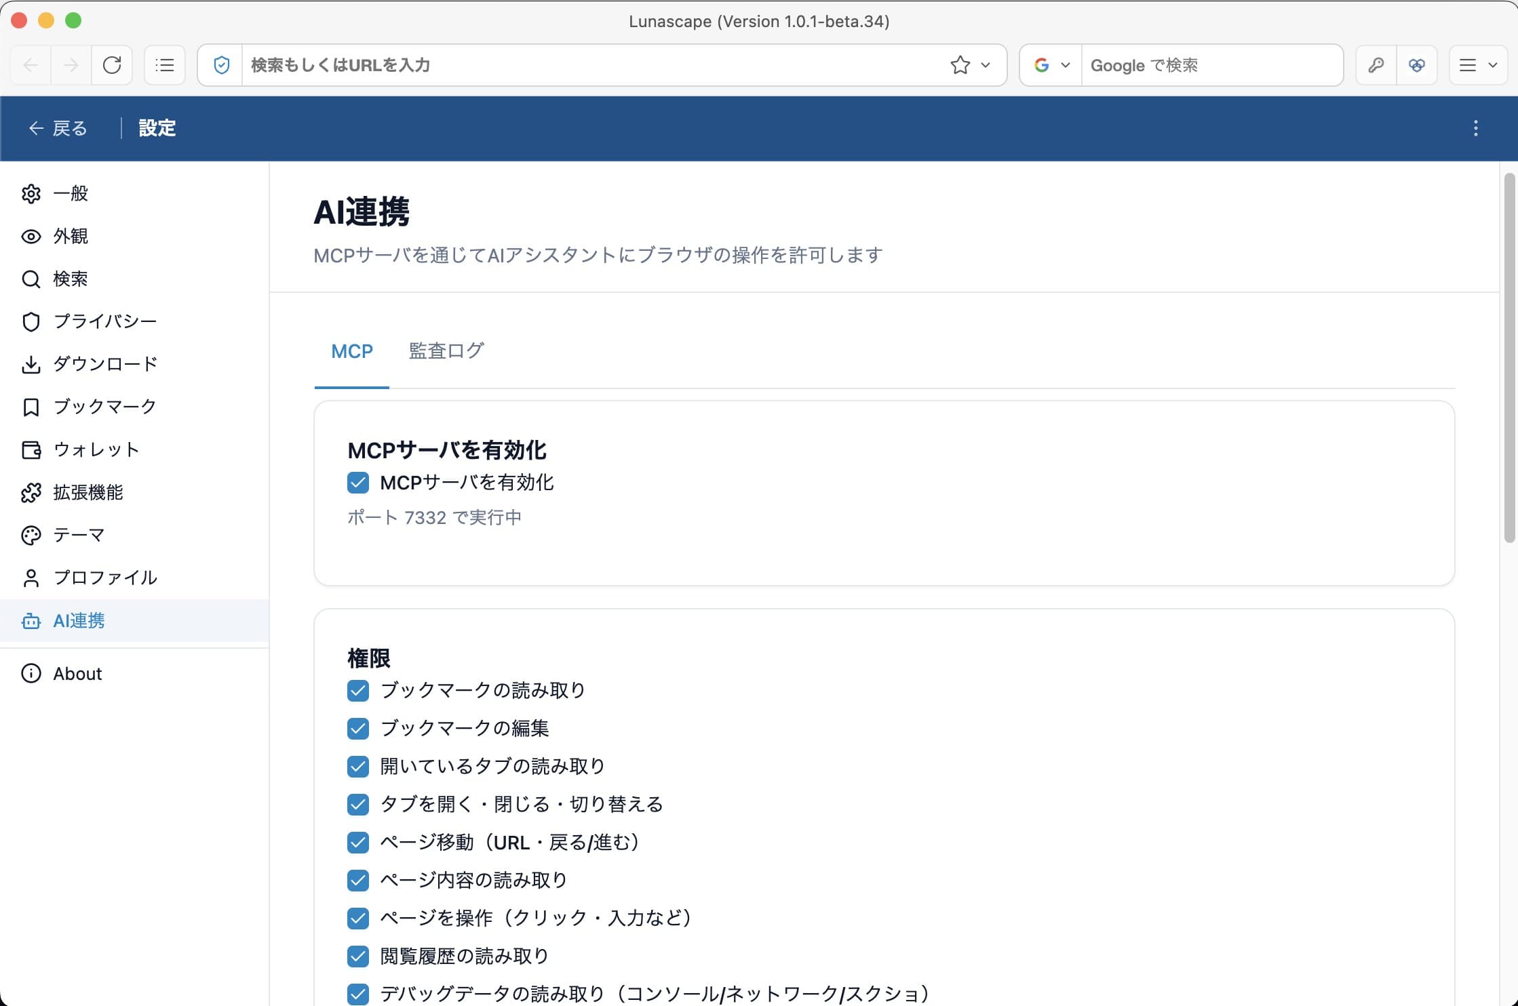1518x1006 pixels.
Task: Open 拡張機能 puzzle icon in sidebar
Action: tap(31, 492)
